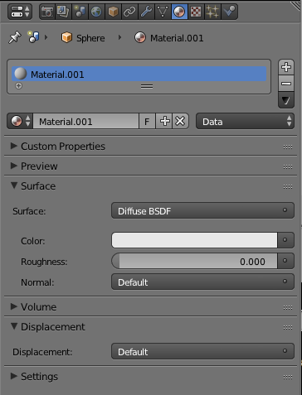Image resolution: width=302 pixels, height=395 pixels.
Task: Open the World properties globe tab
Action: [96, 12]
